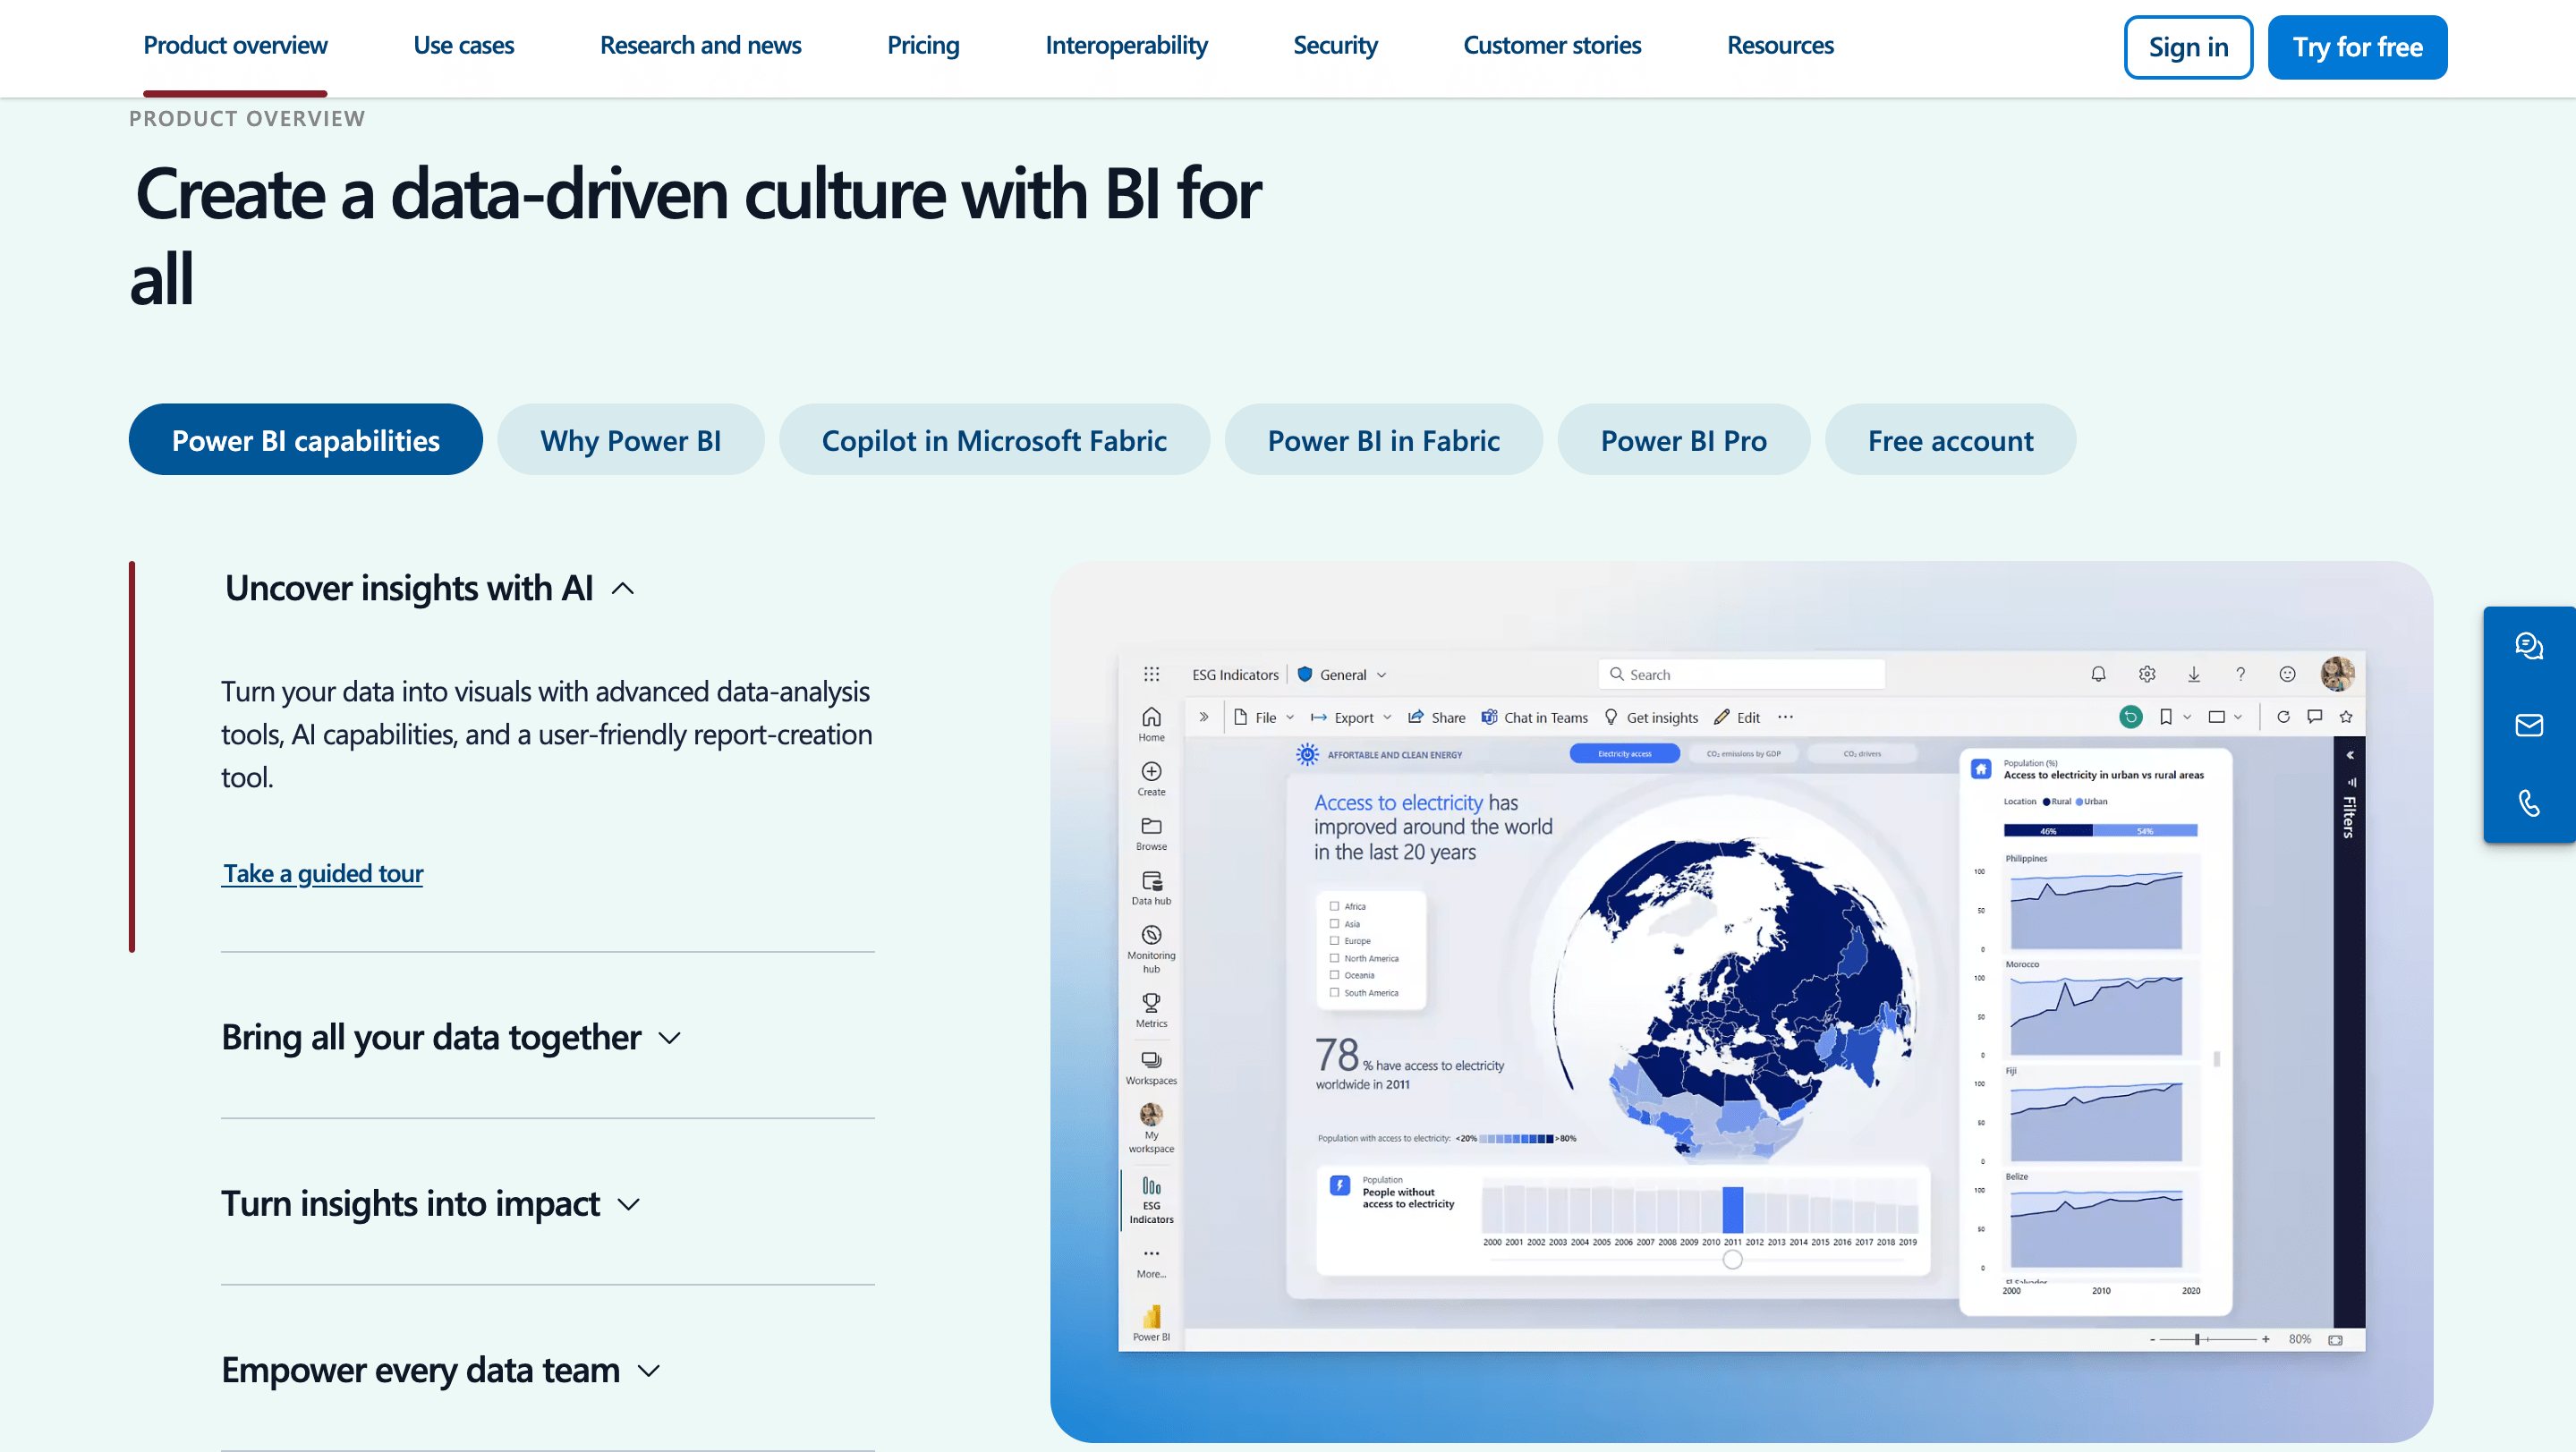This screenshot has width=2576, height=1452.
Task: Click the Sign in button
Action: click(x=2188, y=47)
